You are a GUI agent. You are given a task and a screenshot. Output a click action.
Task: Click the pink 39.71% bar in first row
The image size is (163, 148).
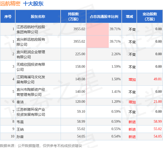[98, 29]
